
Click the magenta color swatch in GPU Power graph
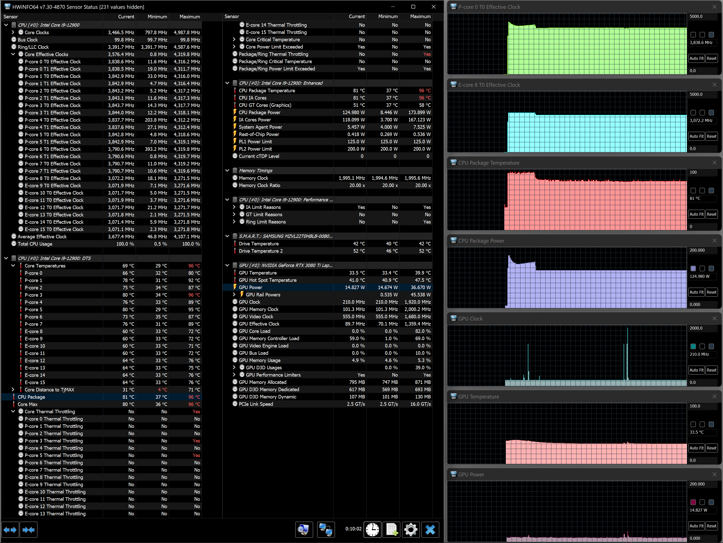point(693,502)
